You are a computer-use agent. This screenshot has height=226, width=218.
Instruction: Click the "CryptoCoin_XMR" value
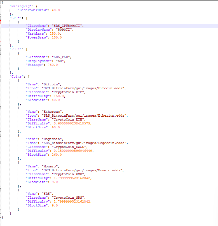[68, 174]
